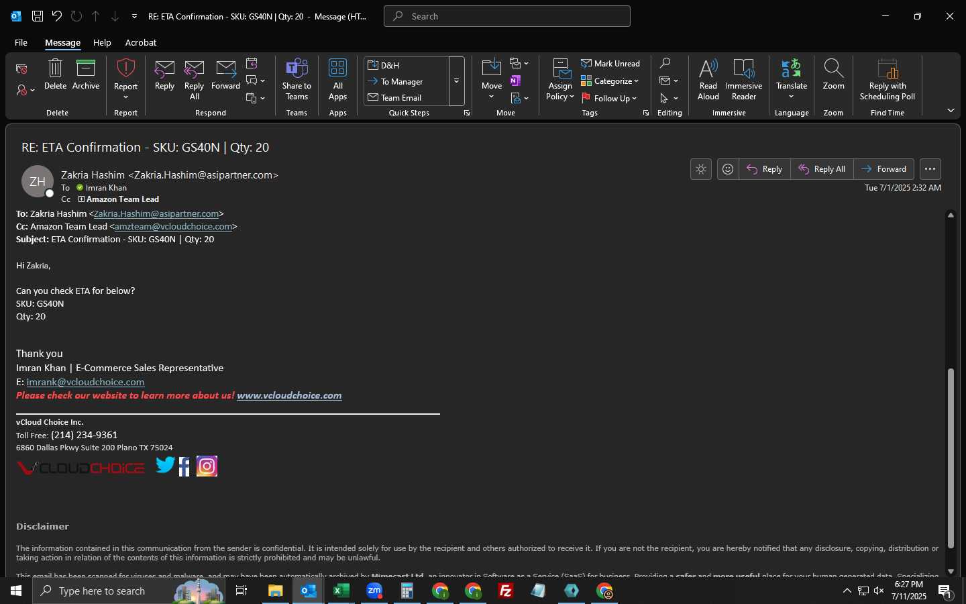
Task: Open All Apps
Action: [x=337, y=79]
